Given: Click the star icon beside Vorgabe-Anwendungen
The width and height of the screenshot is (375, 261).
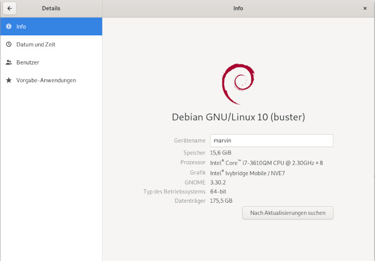Looking at the screenshot, I should point(9,80).
